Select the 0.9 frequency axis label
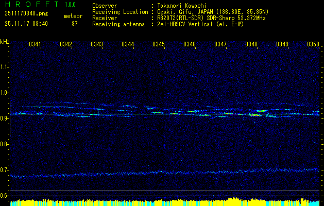Screen dimensions: 324x206 coord(5,118)
